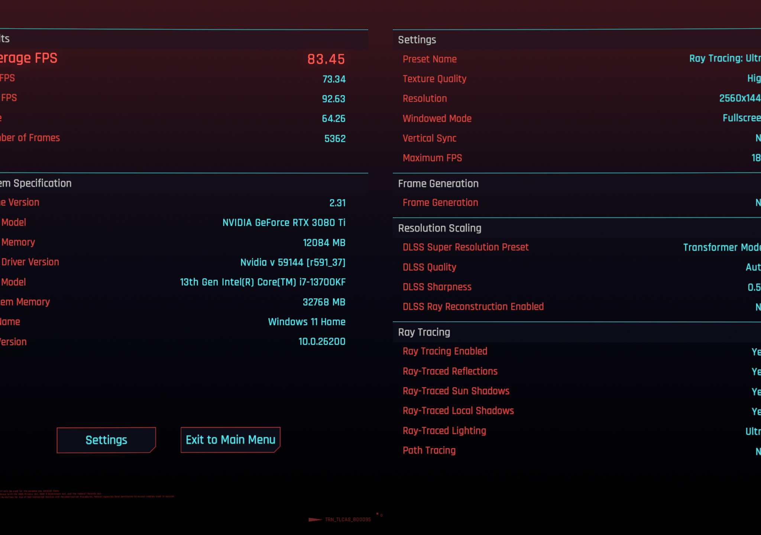Viewport: 761px width, 535px height.
Task: Click the Fullscreen mode value
Action: [742, 118]
